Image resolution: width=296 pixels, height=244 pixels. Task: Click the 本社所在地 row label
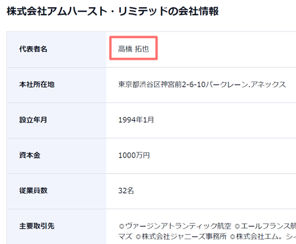37,85
